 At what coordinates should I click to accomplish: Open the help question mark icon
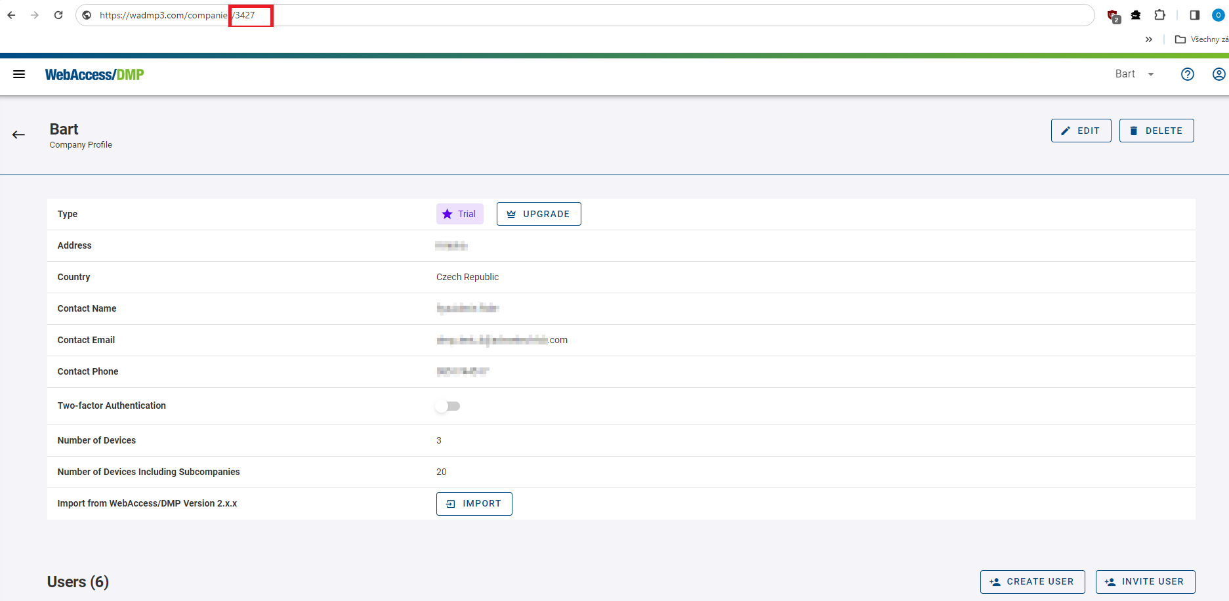point(1188,74)
